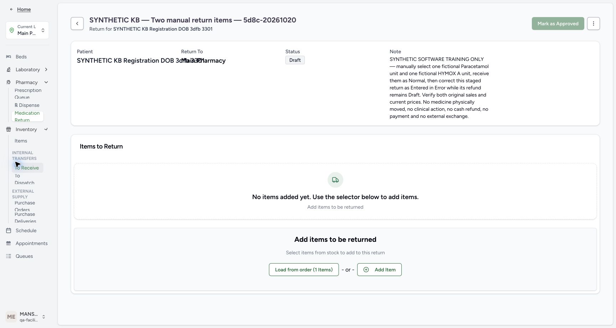Click 'No items added yet' message
Image resolution: width=616 pixels, height=328 pixels.
(335, 197)
